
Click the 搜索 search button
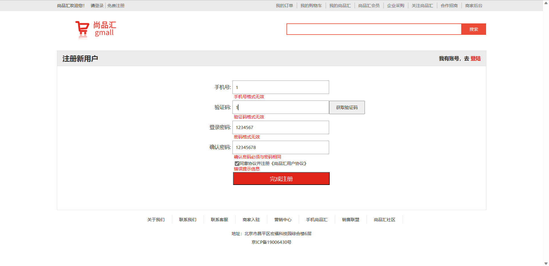473,29
